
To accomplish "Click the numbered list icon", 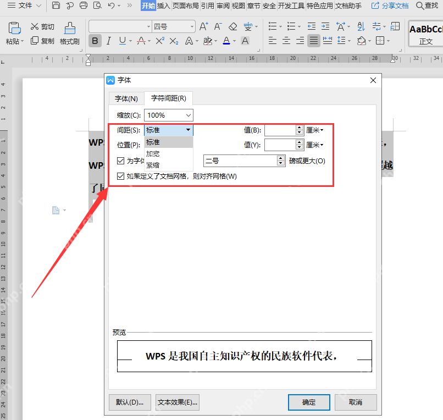I will 291,26.
